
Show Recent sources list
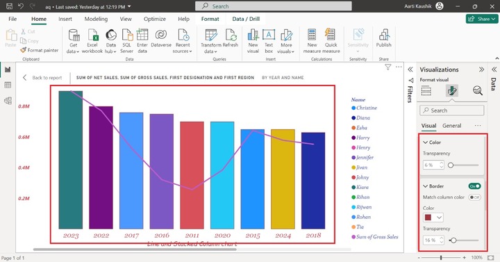pyautogui.click(x=183, y=41)
